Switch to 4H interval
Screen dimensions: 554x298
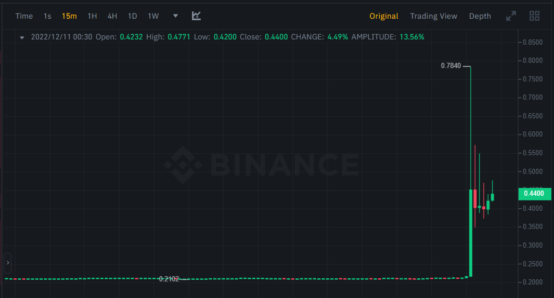pyautogui.click(x=112, y=16)
